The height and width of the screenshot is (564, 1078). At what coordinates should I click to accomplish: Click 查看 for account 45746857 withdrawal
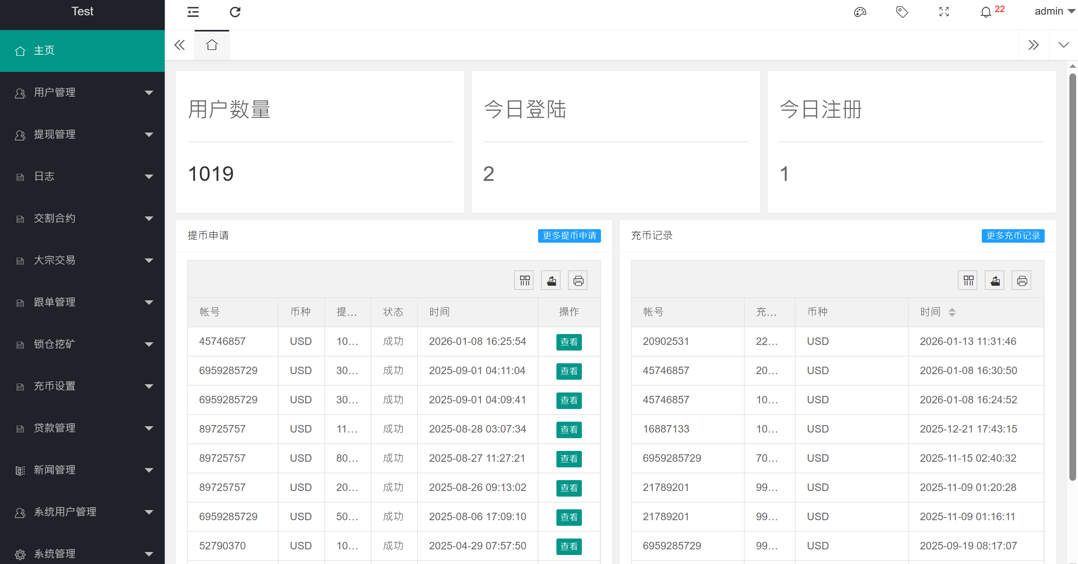pos(569,342)
